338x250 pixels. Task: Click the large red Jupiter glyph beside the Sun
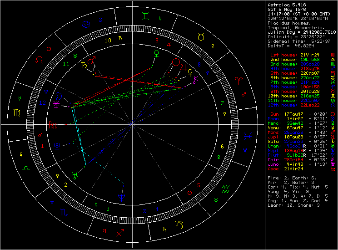click(x=184, y=67)
